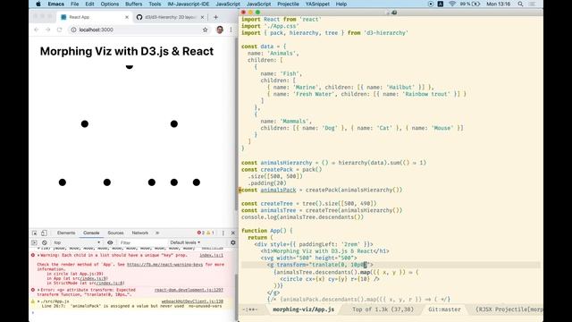This screenshot has width=572, height=322.
Task: Switch to the React App browser tab
Action: (94, 17)
